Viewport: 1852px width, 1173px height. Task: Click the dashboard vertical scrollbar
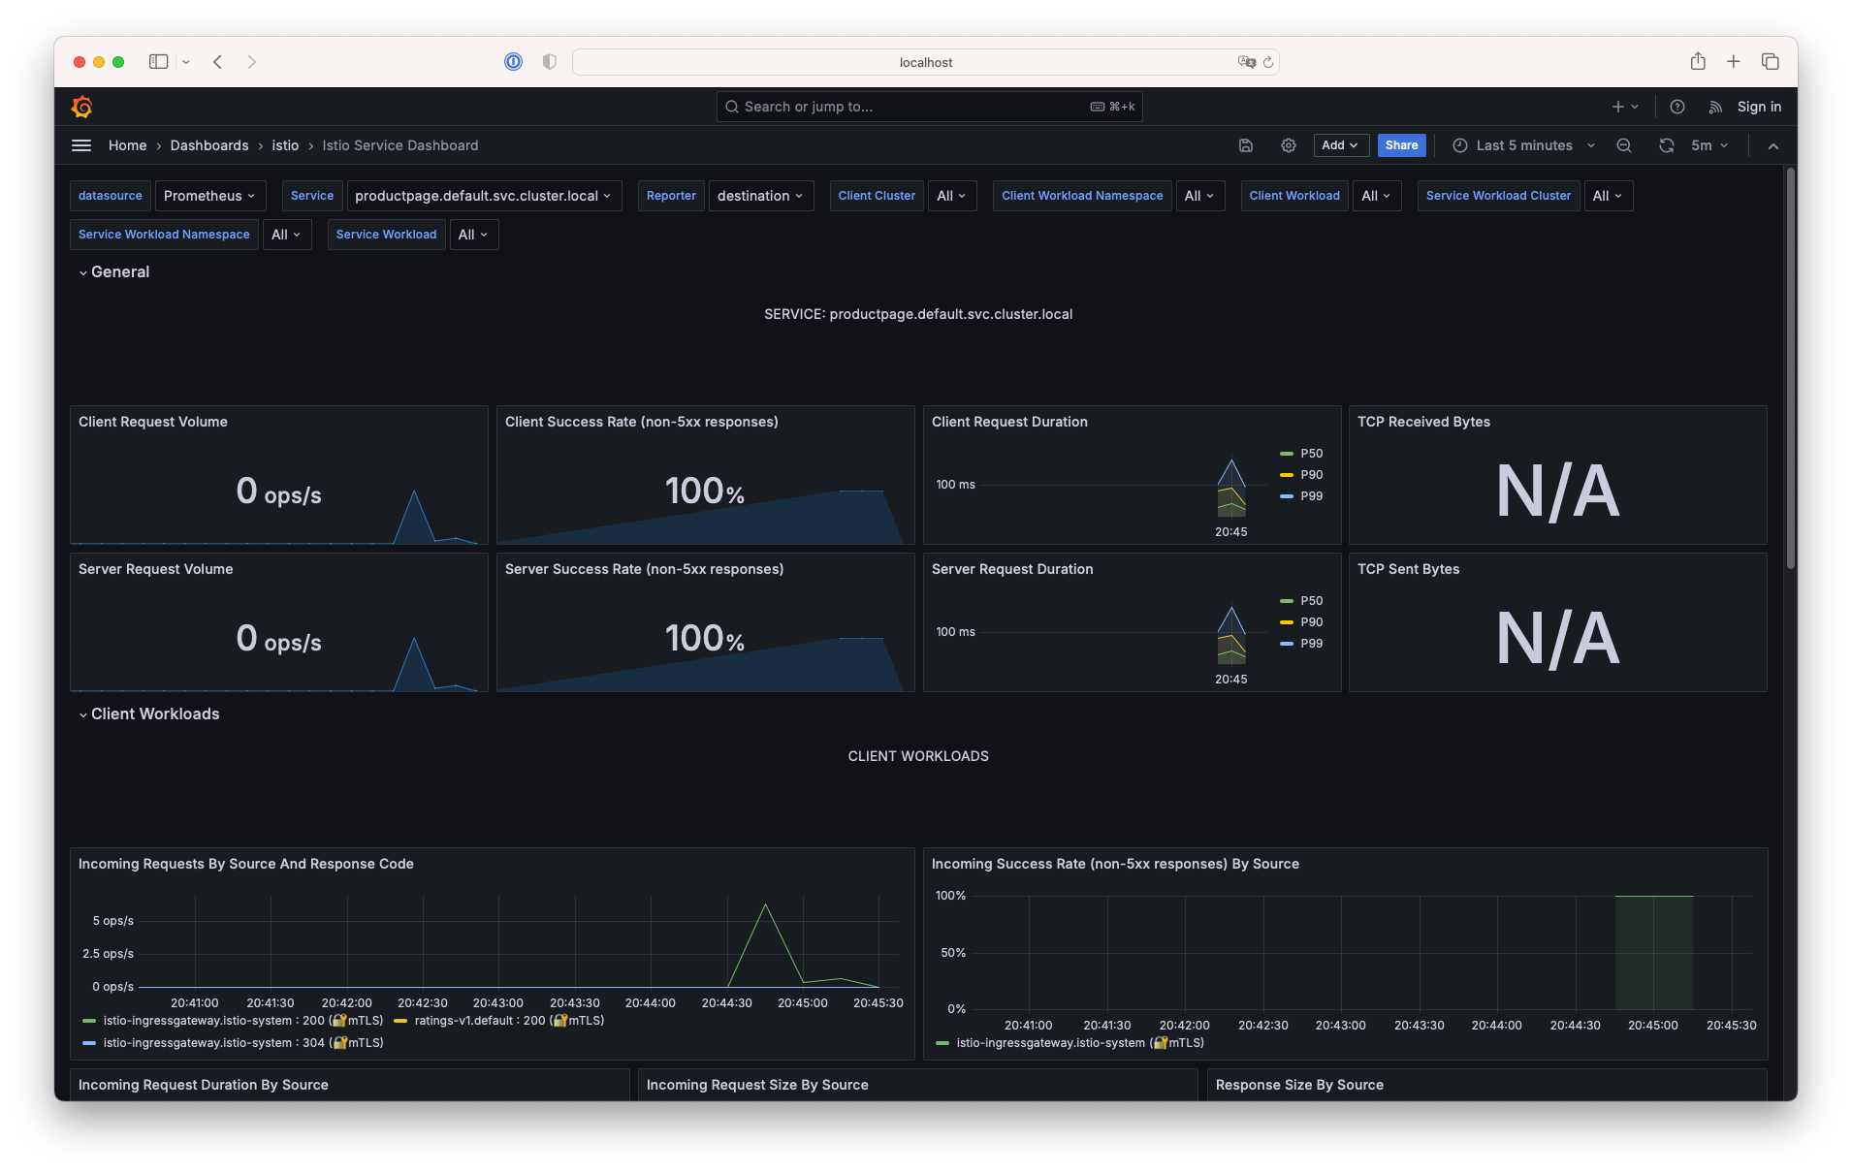(1791, 368)
